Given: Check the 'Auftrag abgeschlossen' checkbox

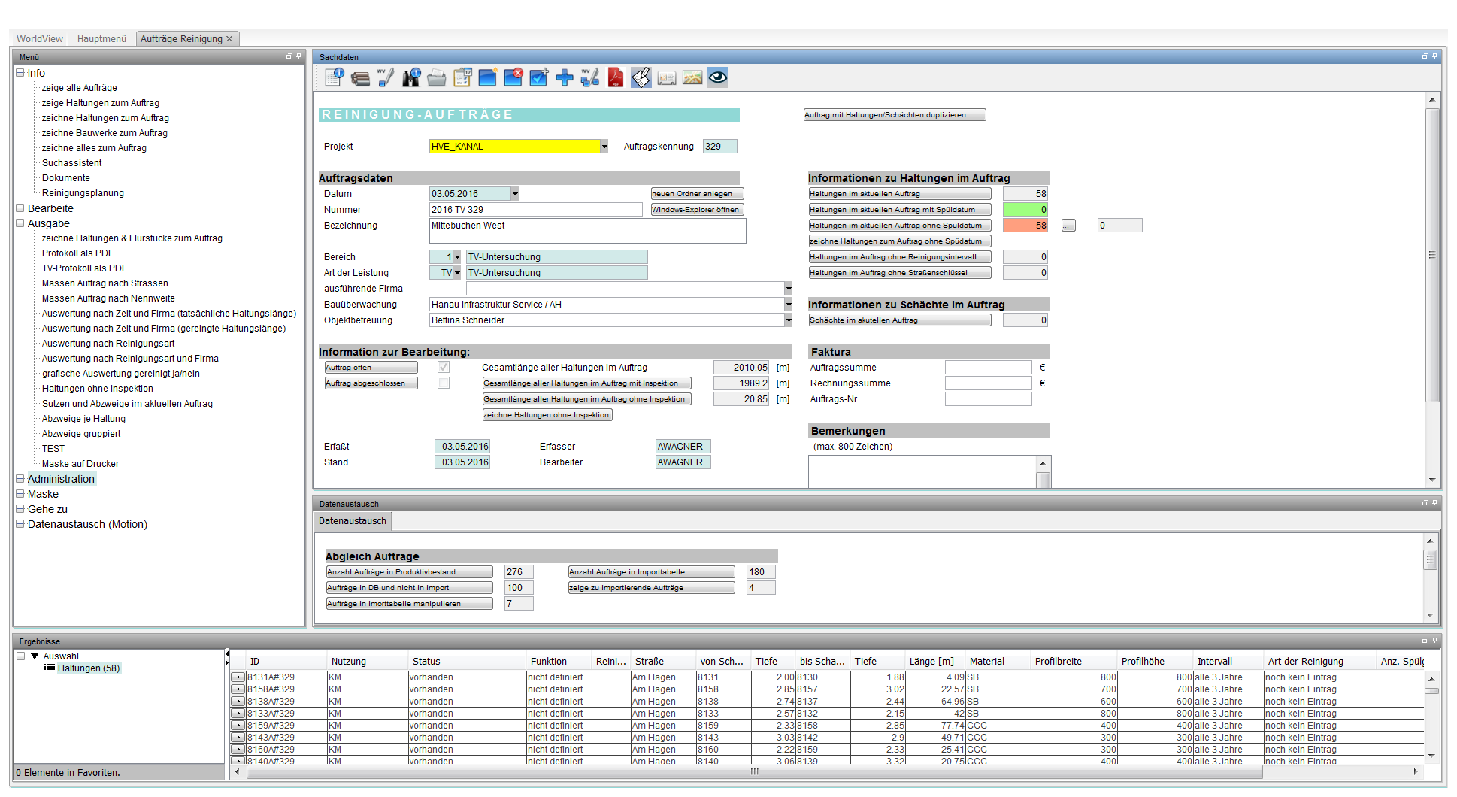Looking at the screenshot, I should point(444,383).
